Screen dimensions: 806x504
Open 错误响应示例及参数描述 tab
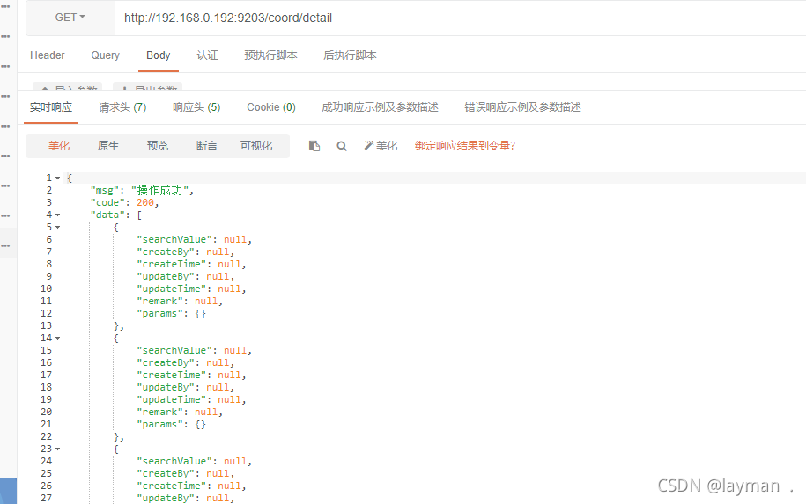click(x=522, y=107)
